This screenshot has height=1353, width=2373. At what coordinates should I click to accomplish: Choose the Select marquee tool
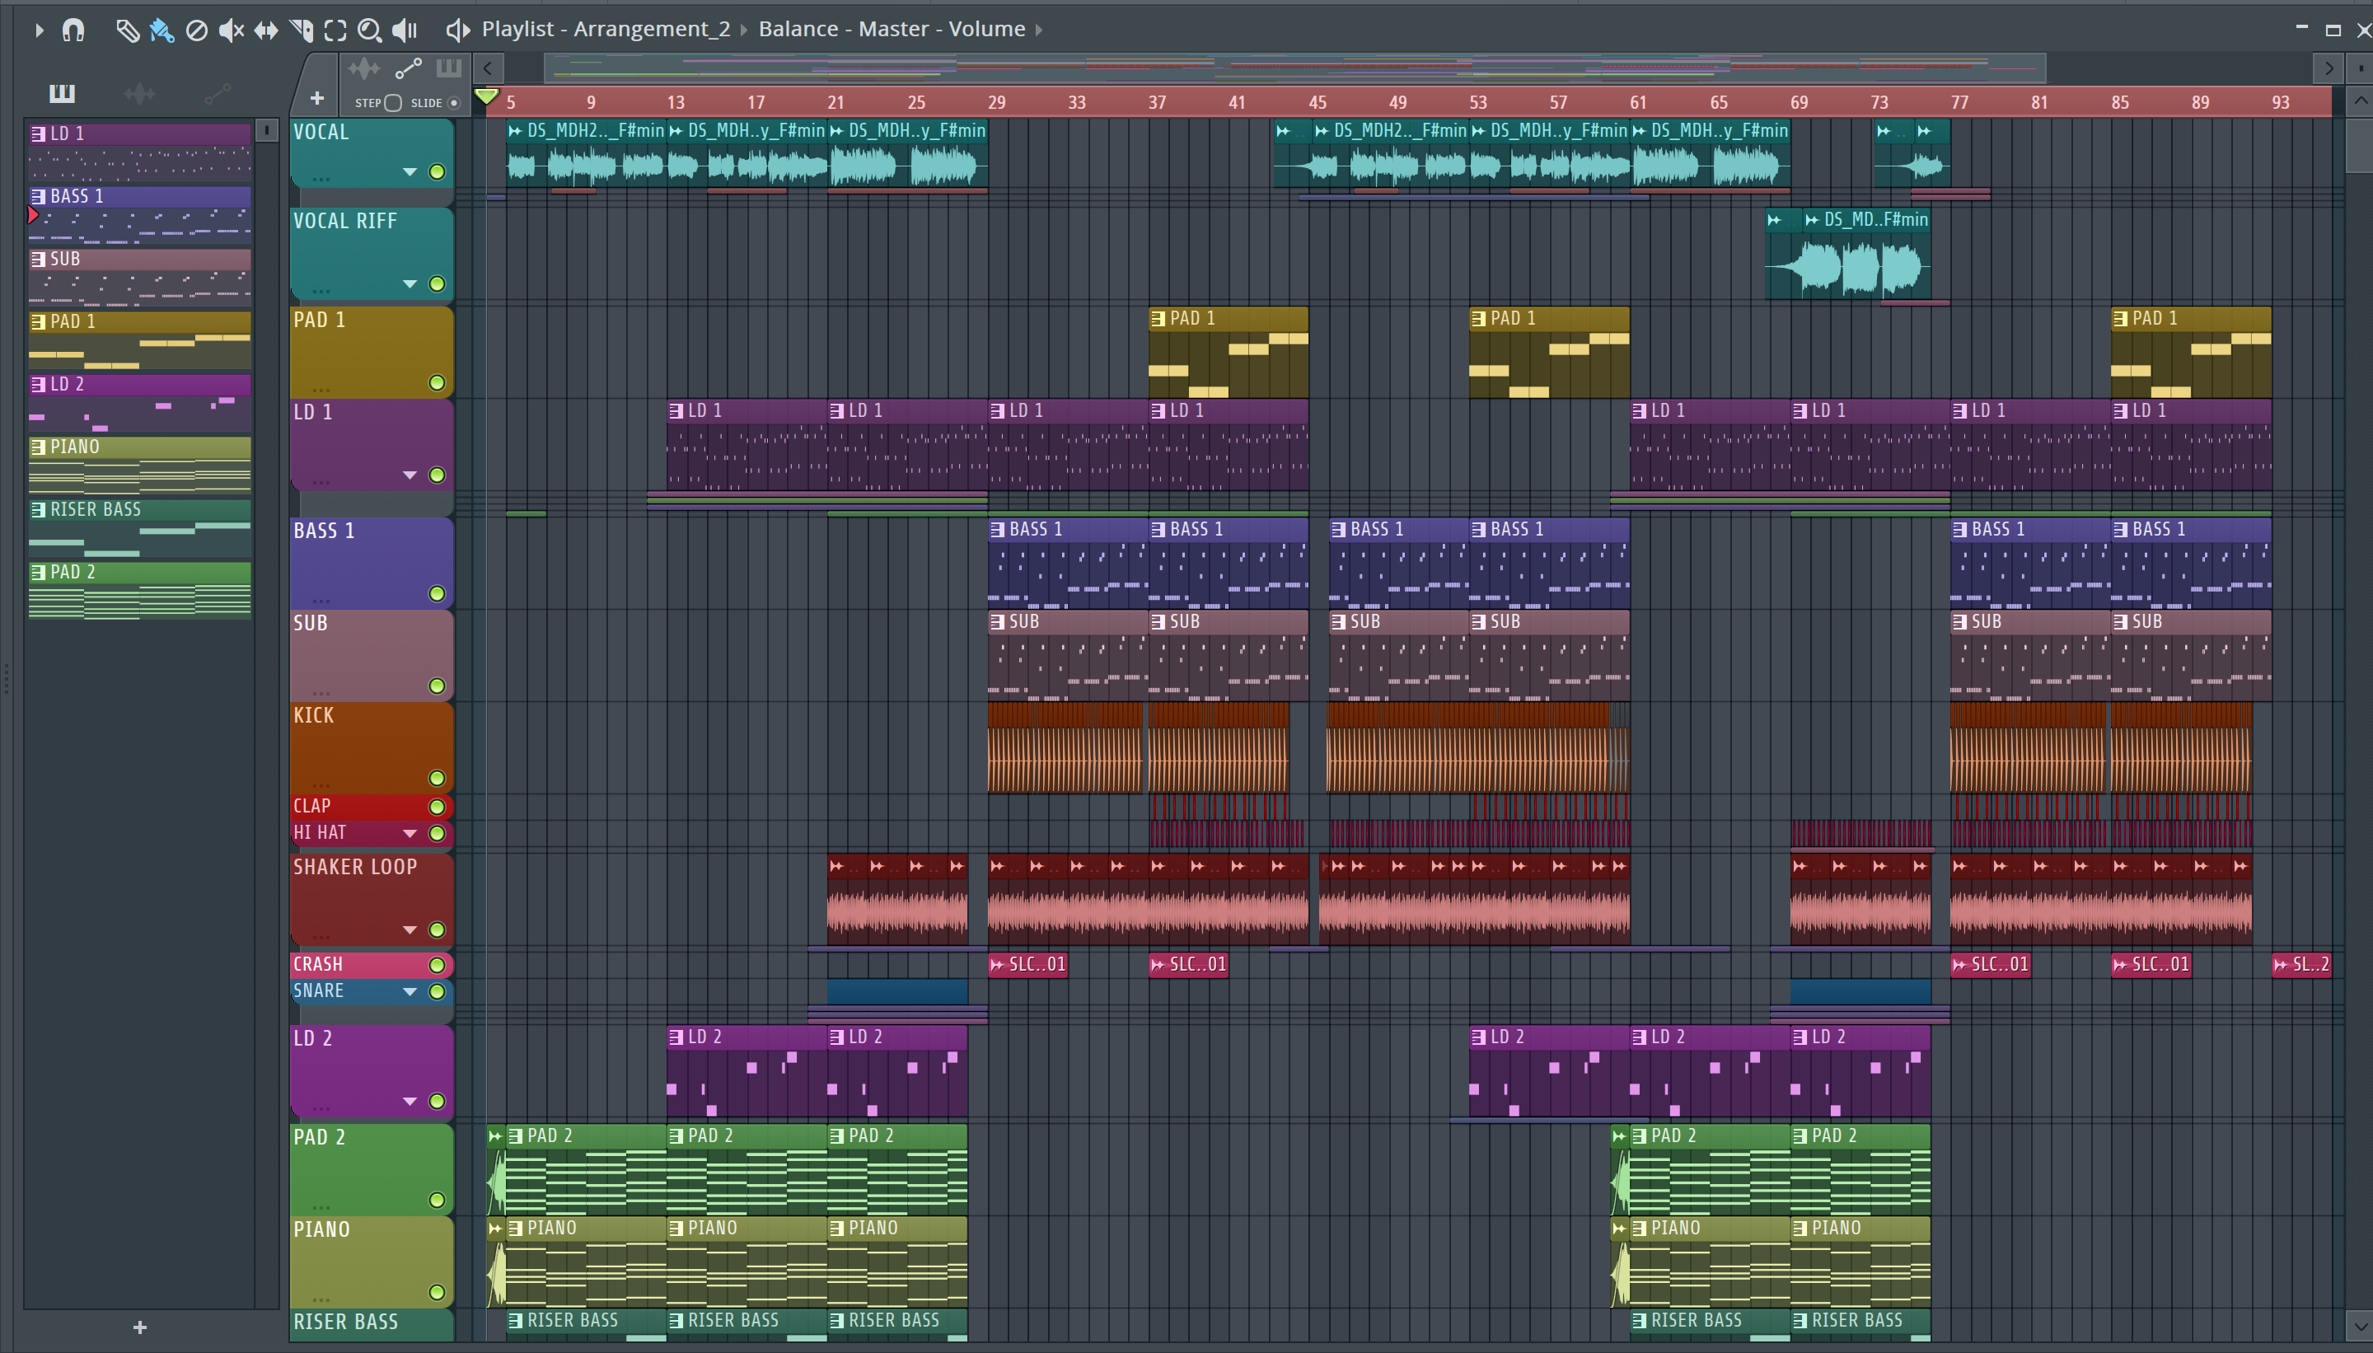(335, 30)
